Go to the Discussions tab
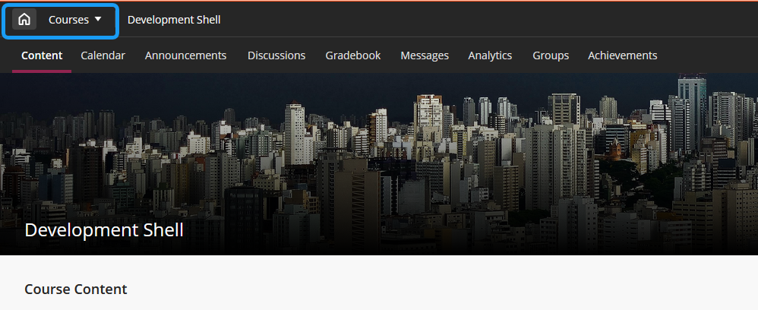This screenshot has height=310, width=758. pos(276,55)
